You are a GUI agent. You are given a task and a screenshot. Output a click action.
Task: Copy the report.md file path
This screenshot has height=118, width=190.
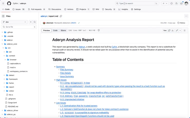[x=61, y=16]
